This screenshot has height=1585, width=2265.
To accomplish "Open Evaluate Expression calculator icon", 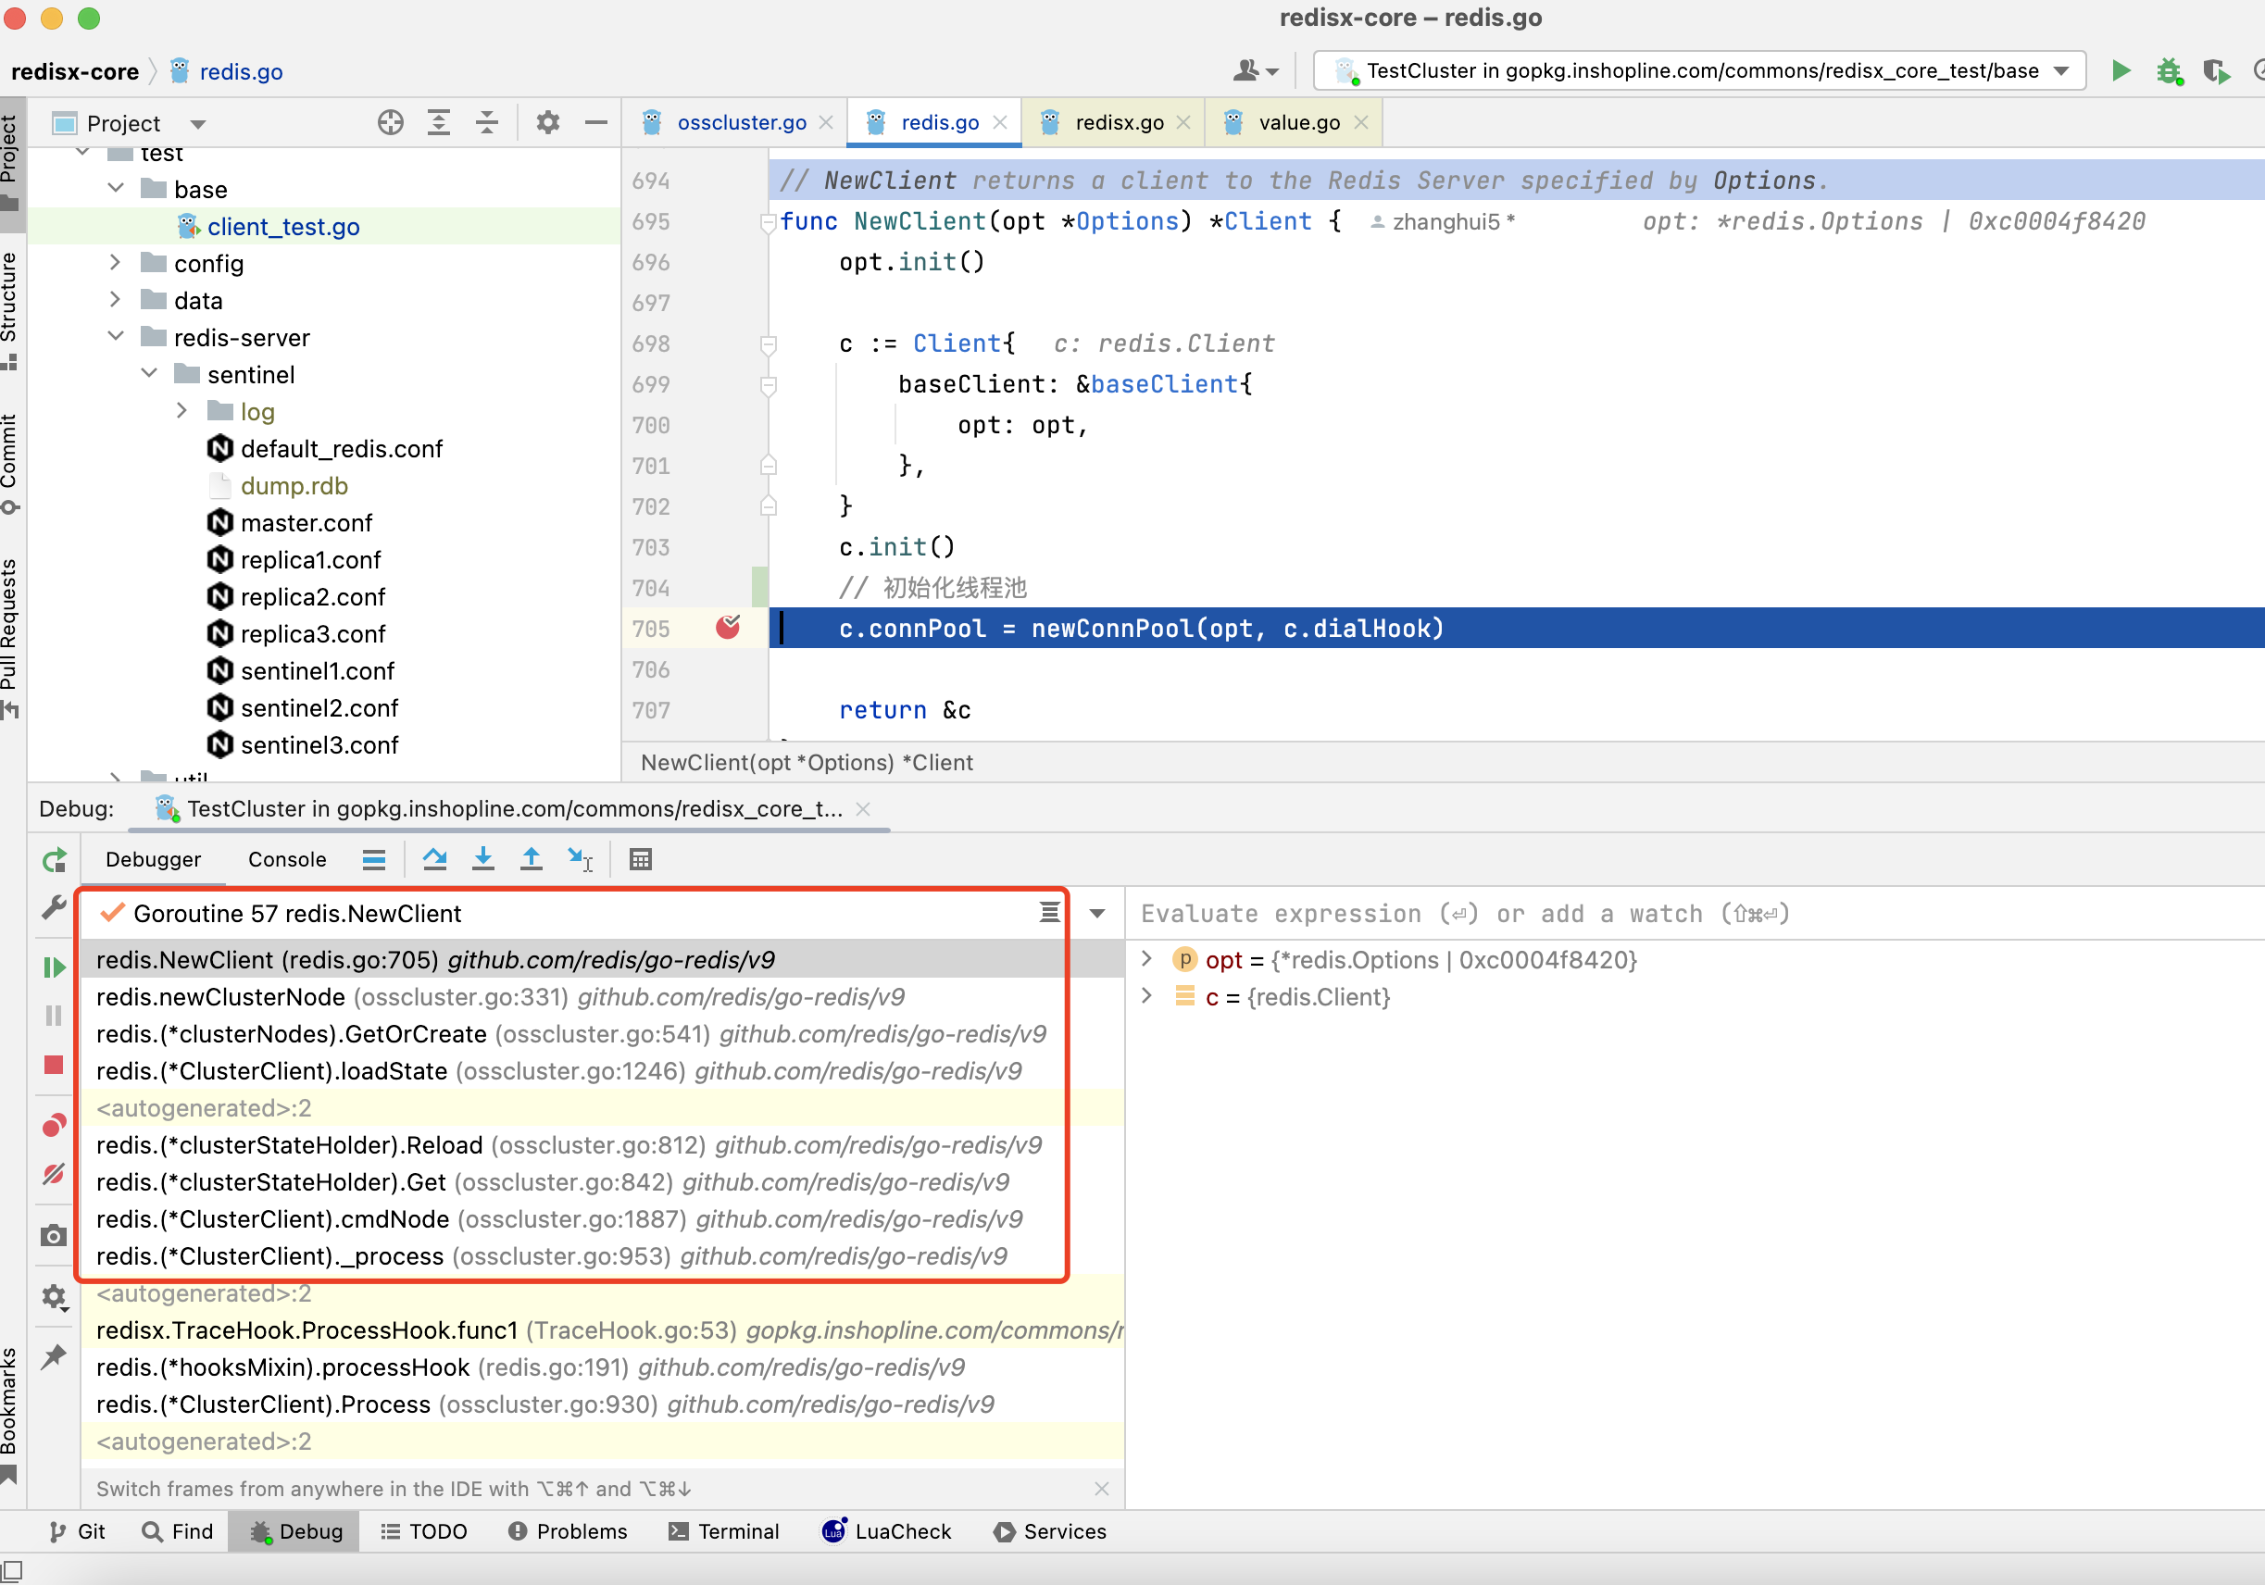I will coord(640,860).
